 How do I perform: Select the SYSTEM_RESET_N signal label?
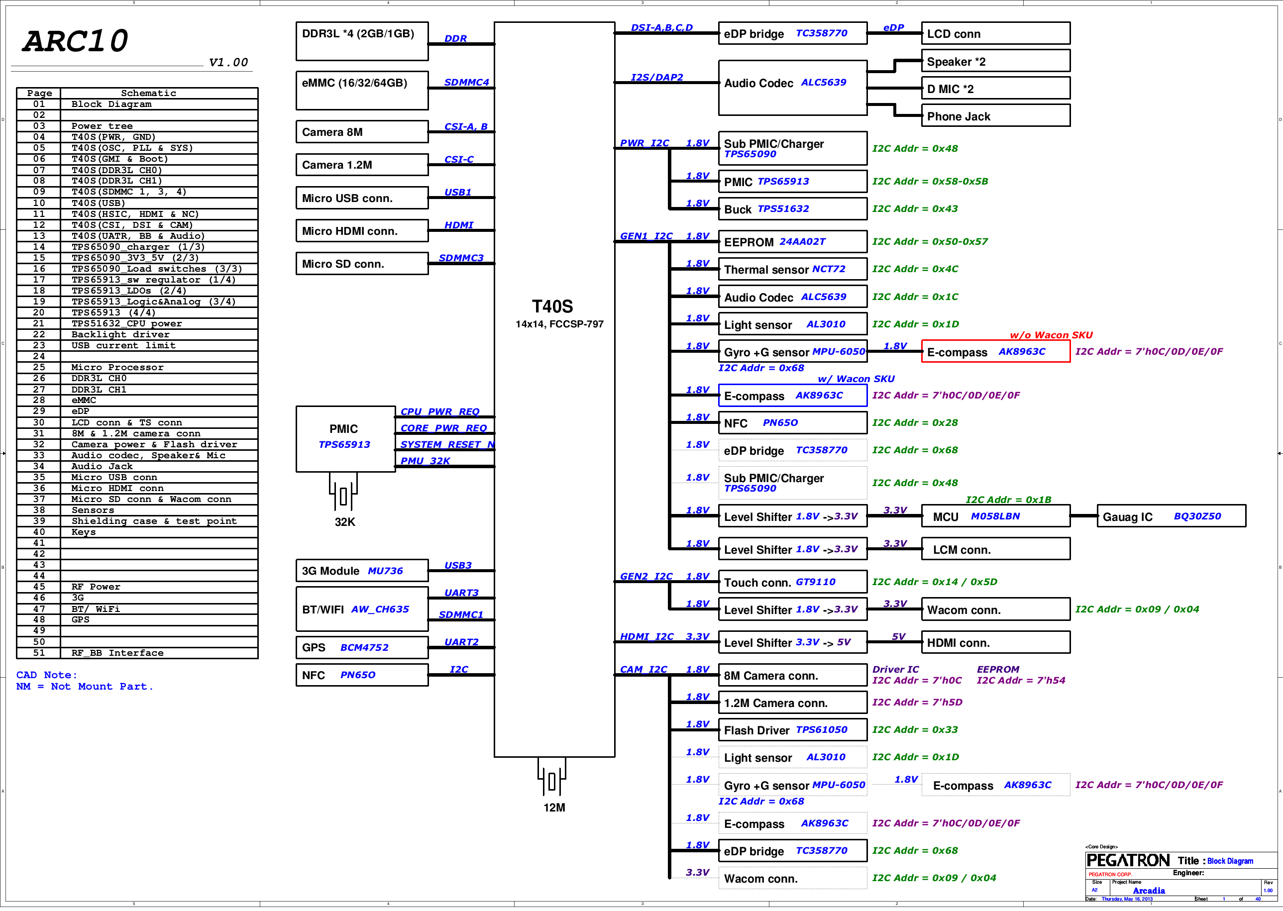click(447, 444)
